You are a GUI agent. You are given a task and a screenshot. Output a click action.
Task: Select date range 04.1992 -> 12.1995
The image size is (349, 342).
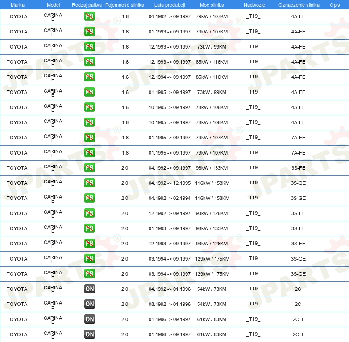[x=170, y=183]
